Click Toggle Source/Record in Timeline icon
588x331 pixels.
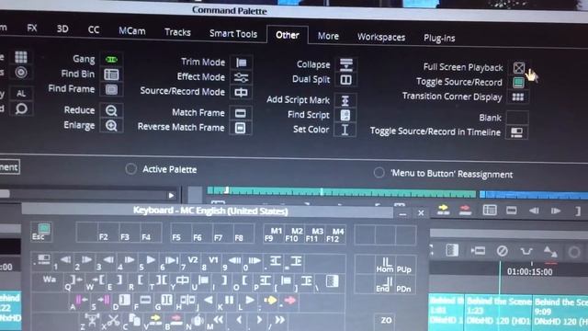516,132
